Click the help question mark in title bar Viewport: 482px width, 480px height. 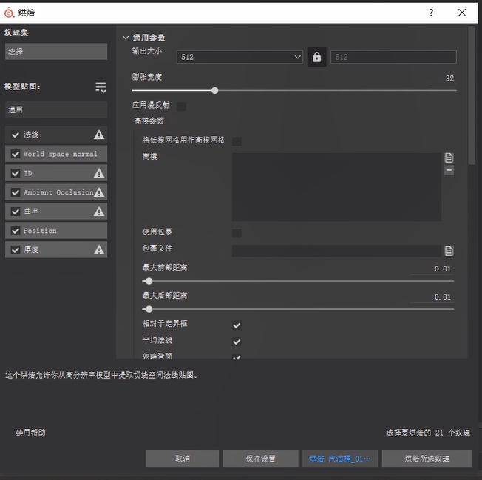pyautogui.click(x=431, y=13)
